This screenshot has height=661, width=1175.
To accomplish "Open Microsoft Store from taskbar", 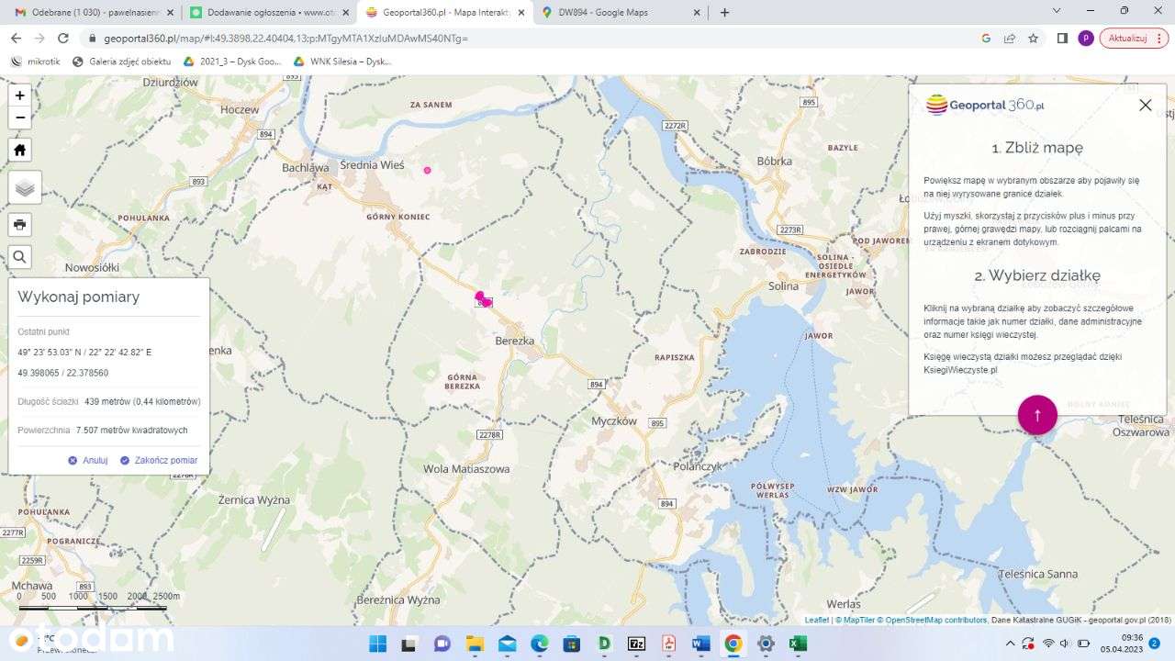I will pos(571,644).
